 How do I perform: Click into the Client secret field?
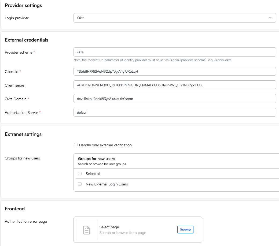[x=174, y=85]
